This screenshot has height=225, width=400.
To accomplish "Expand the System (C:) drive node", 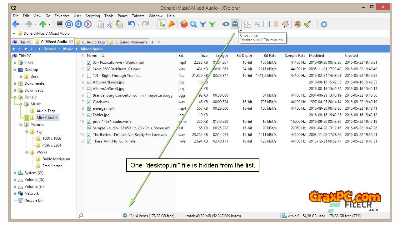I will (x=15, y=173).
